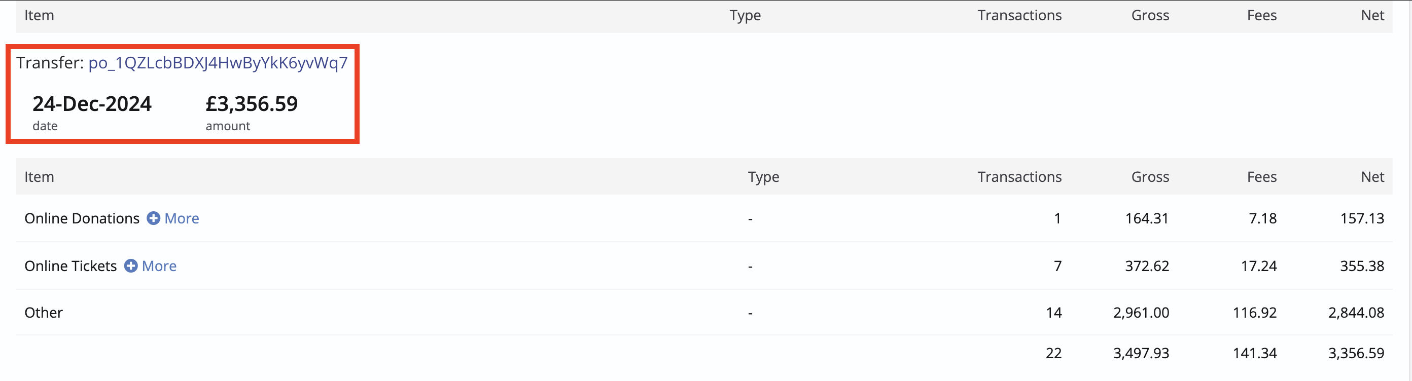This screenshot has height=381, width=1412.
Task: Open transfer link po_1QZLcbBDXJ4HwByYkK6yvWq7
Action: pos(218,63)
